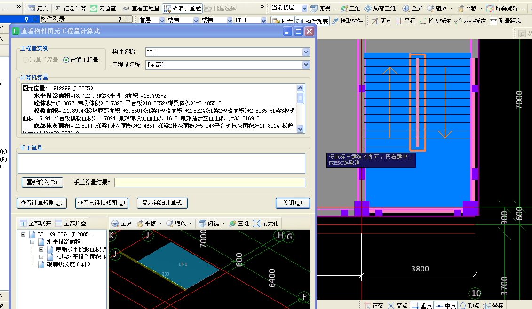Run 汇总计算 from the toolbar

point(71,8)
